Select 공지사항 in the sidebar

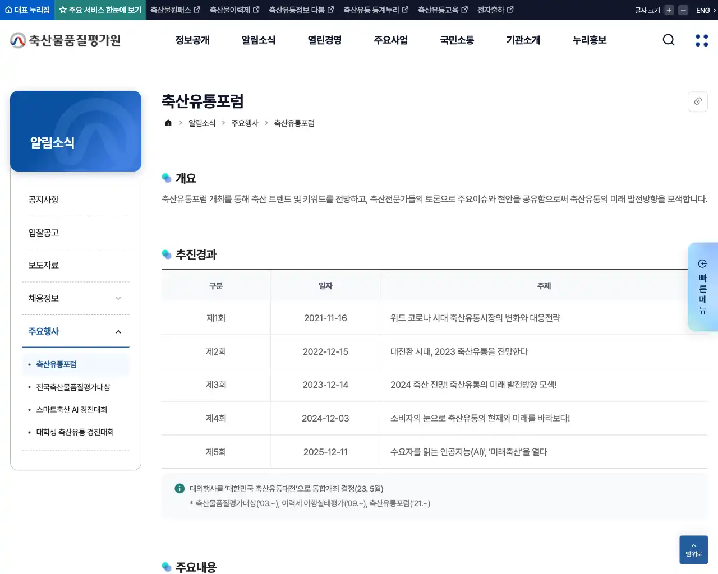[x=43, y=200]
